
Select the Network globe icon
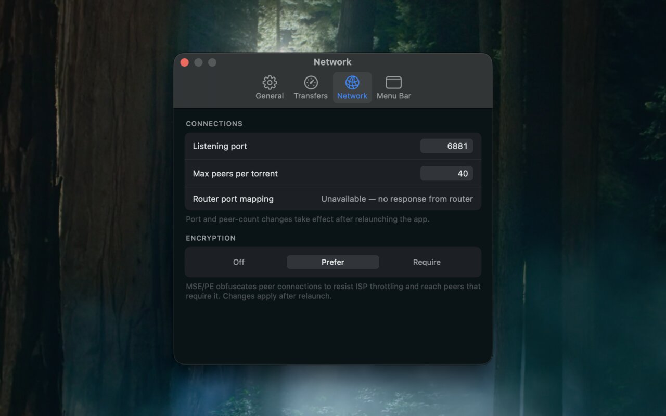click(352, 82)
